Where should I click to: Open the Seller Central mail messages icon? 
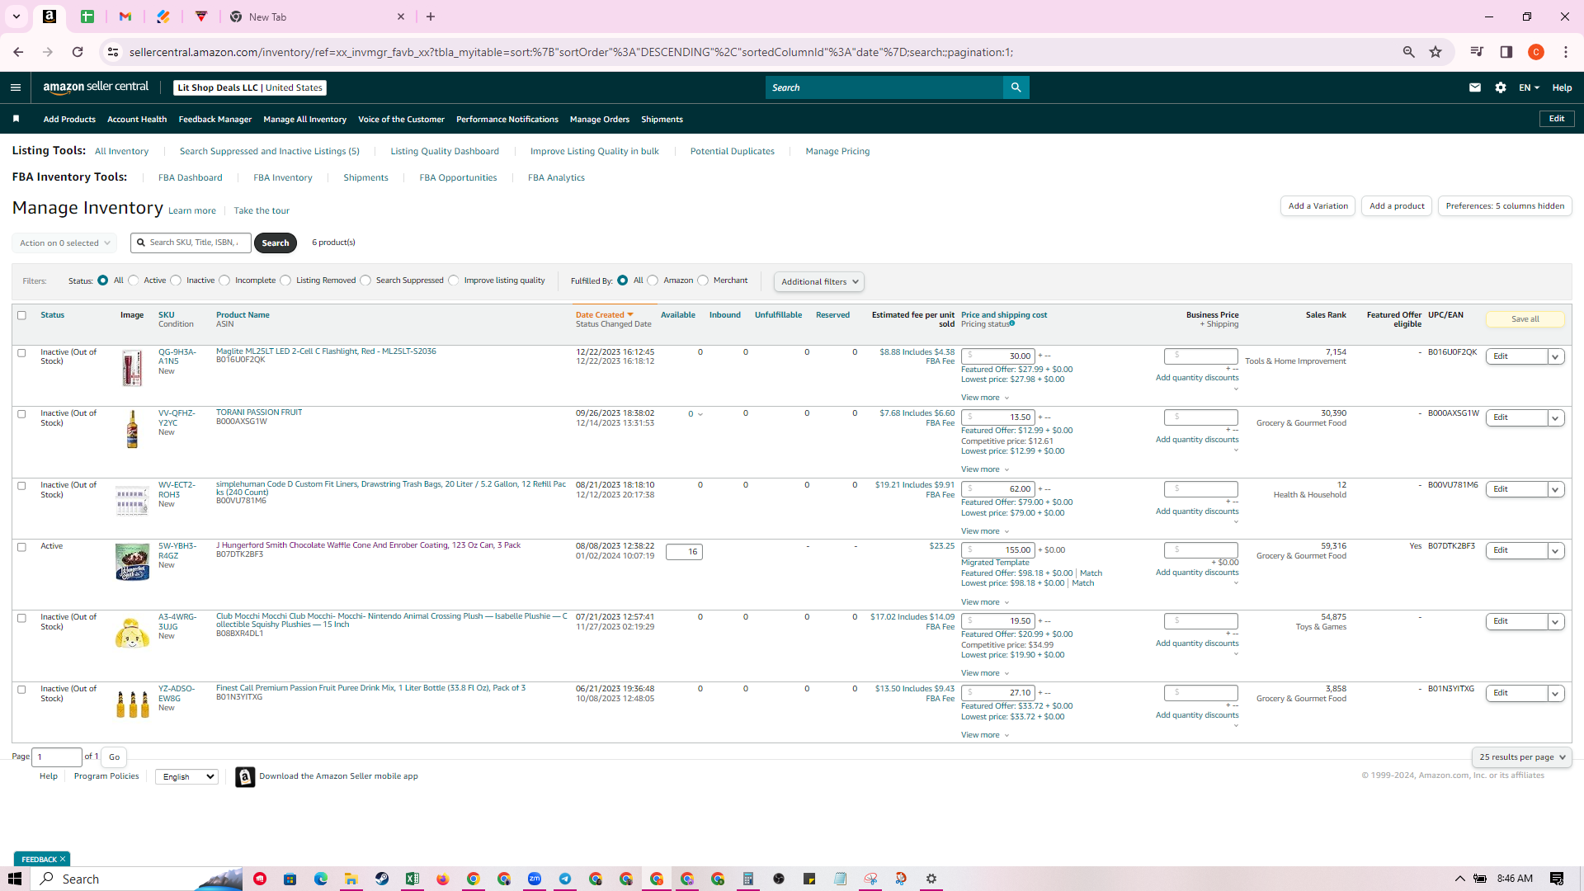[x=1475, y=87]
